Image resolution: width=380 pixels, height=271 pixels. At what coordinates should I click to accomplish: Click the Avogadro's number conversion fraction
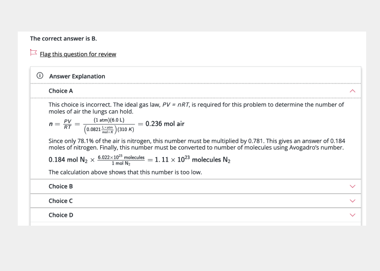click(121, 160)
